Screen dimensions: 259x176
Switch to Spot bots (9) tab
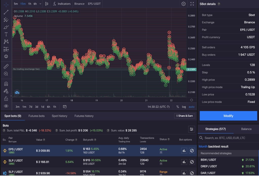tap(13, 116)
